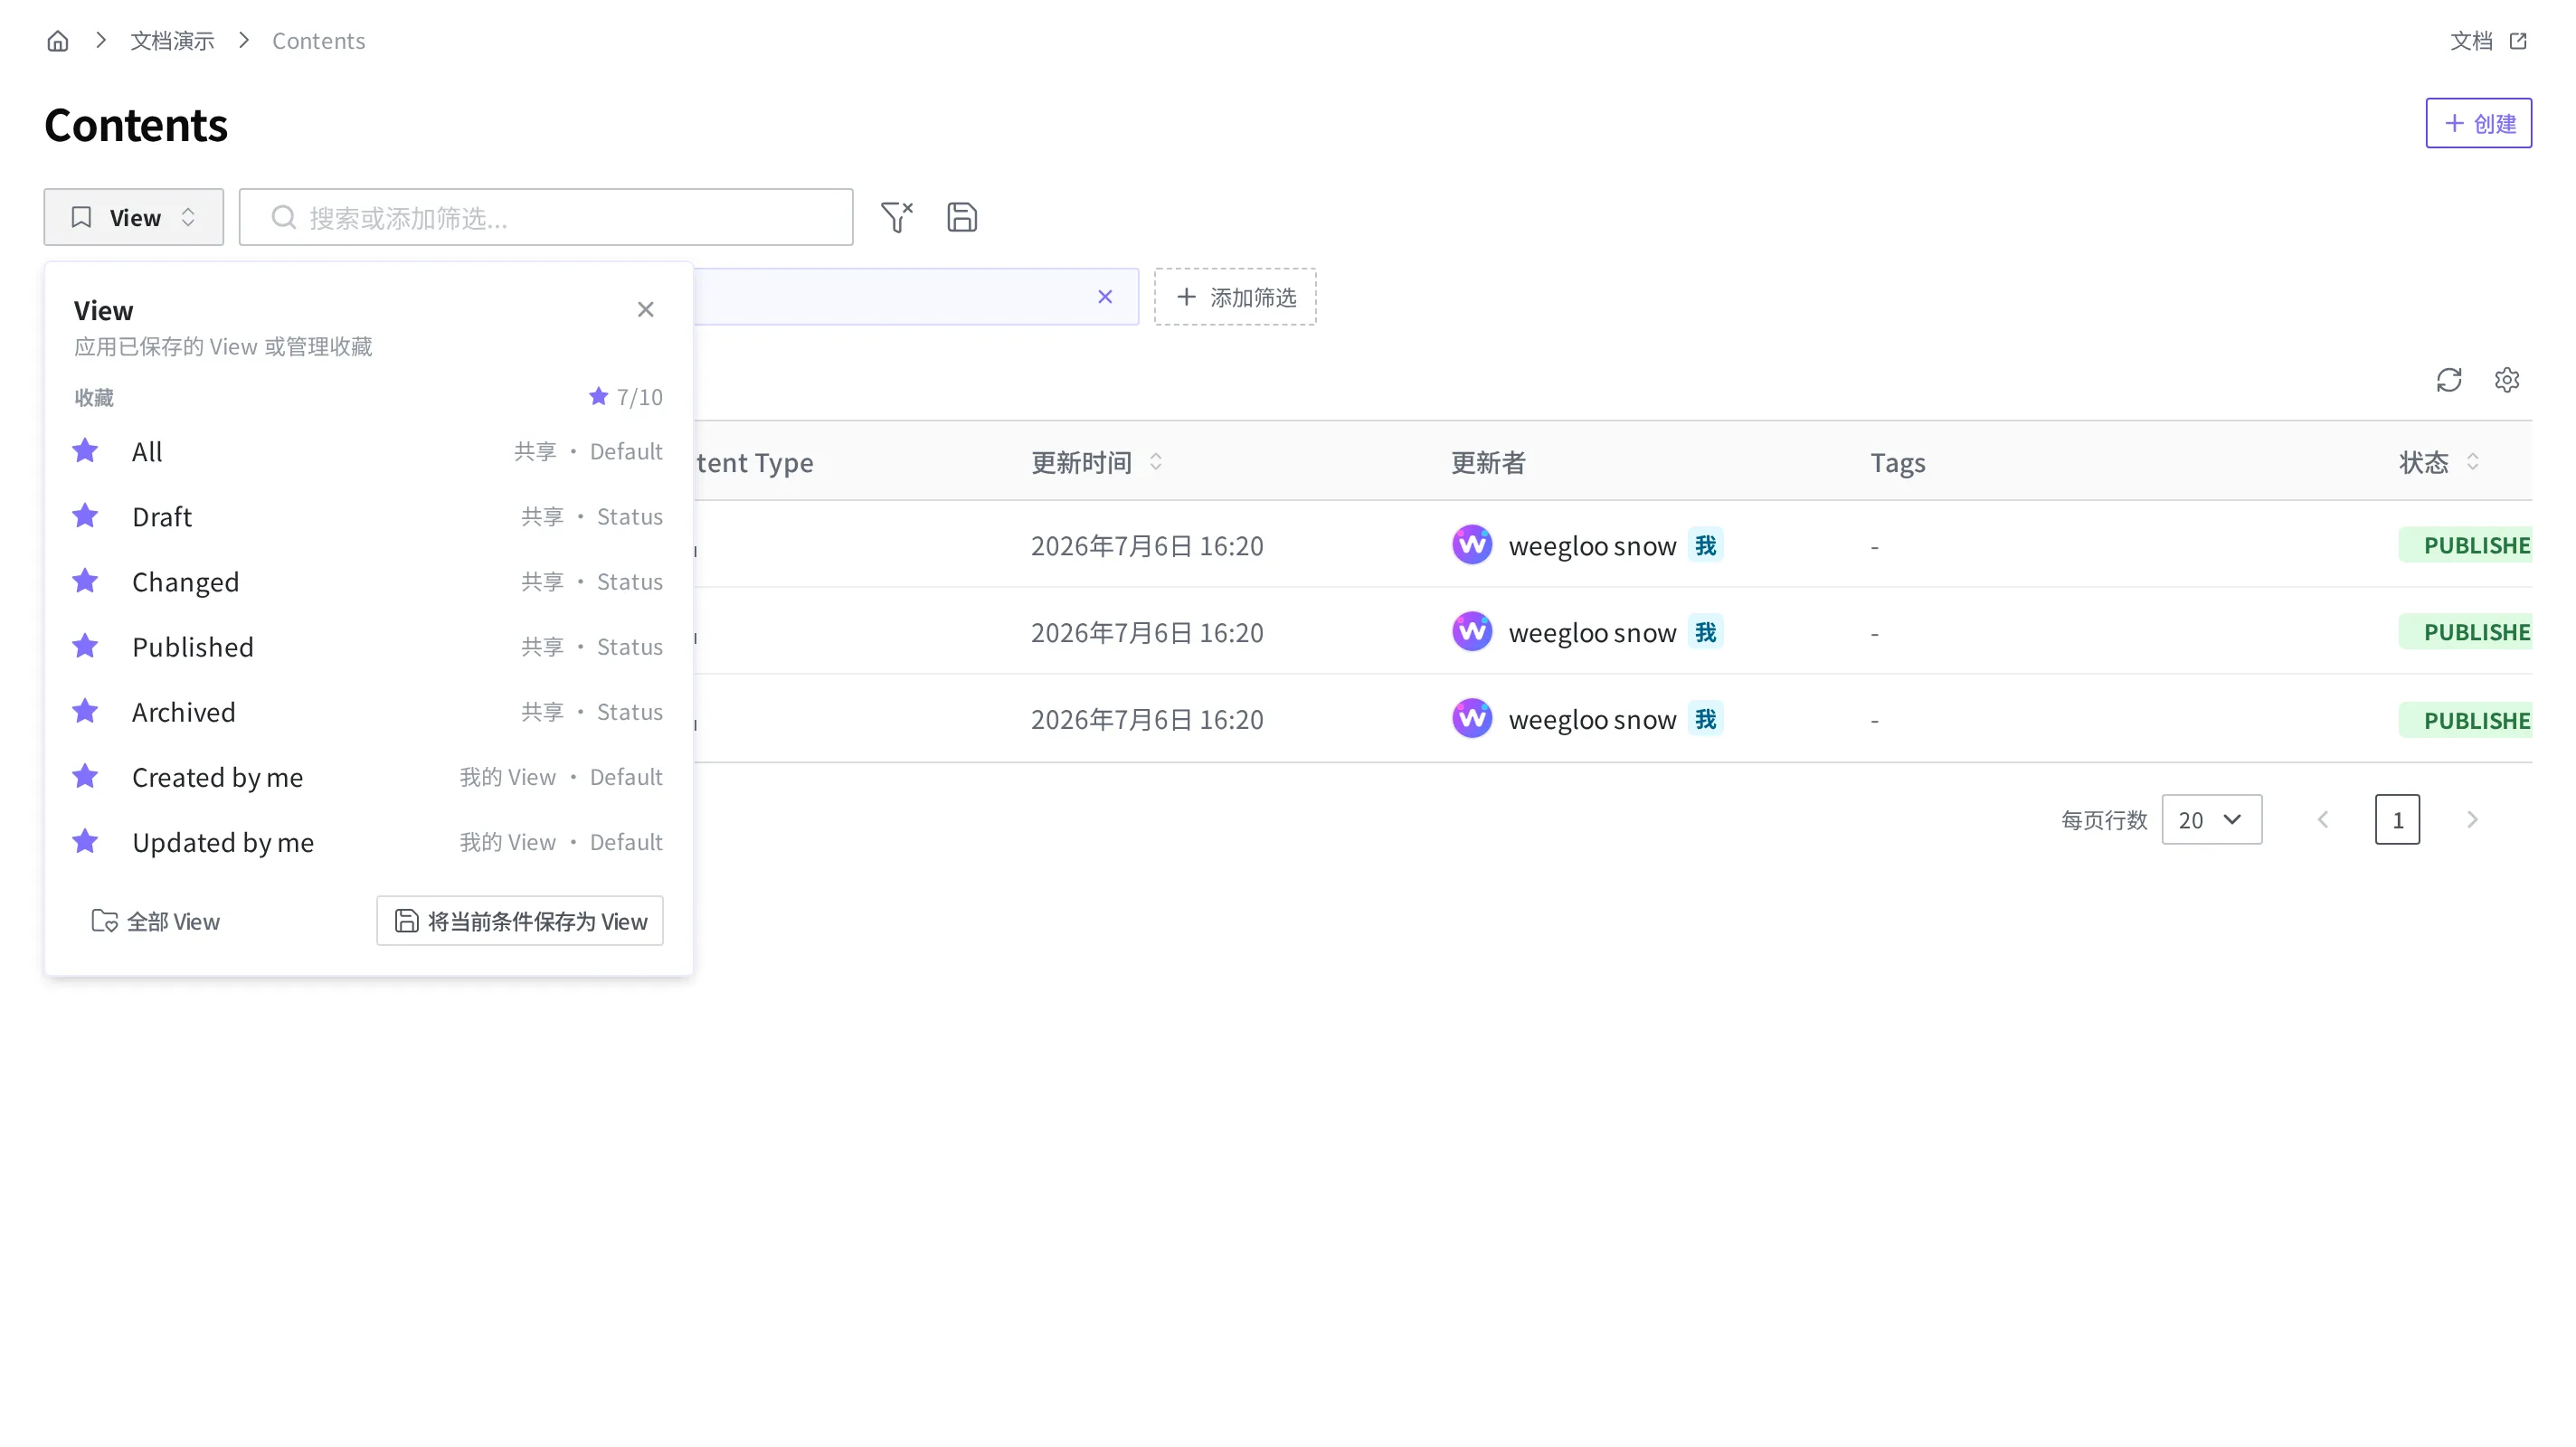2576x1447 pixels.
Task: Click the 创建 button
Action: tap(2478, 123)
